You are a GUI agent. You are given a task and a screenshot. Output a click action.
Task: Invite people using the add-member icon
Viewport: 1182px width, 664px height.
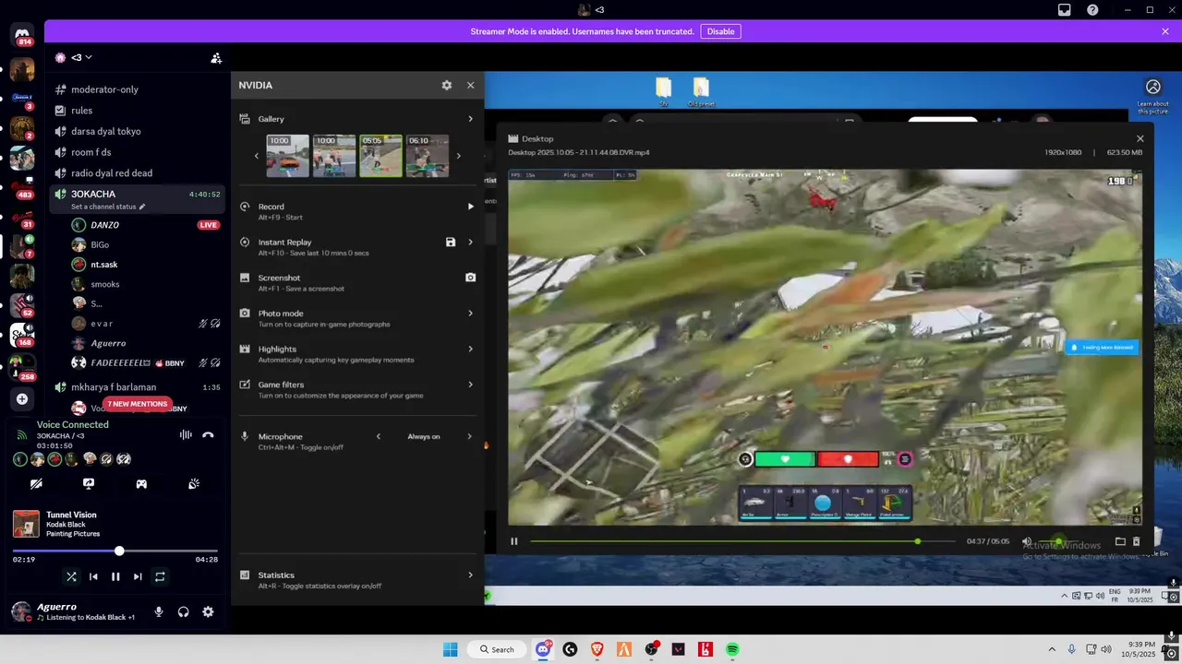tap(216, 58)
